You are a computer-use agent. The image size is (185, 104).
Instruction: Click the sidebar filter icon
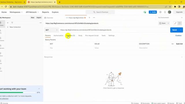point(12,23)
